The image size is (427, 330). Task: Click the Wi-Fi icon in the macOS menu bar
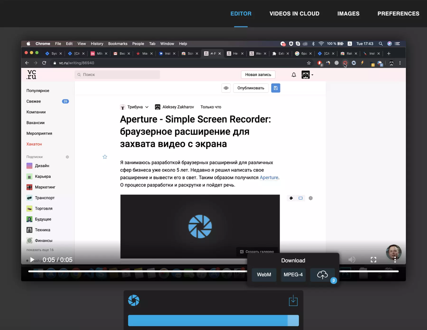pos(321,44)
